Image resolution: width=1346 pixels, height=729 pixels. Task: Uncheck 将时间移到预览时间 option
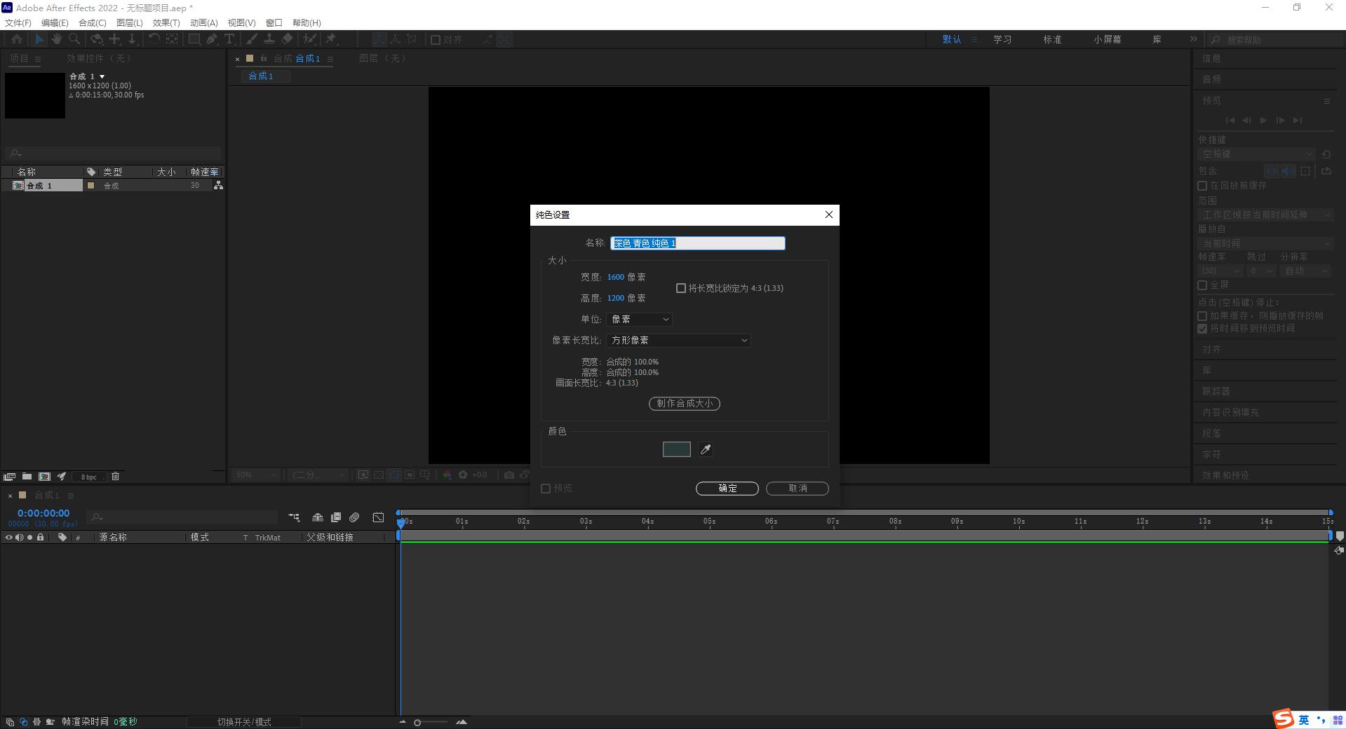pyautogui.click(x=1202, y=329)
